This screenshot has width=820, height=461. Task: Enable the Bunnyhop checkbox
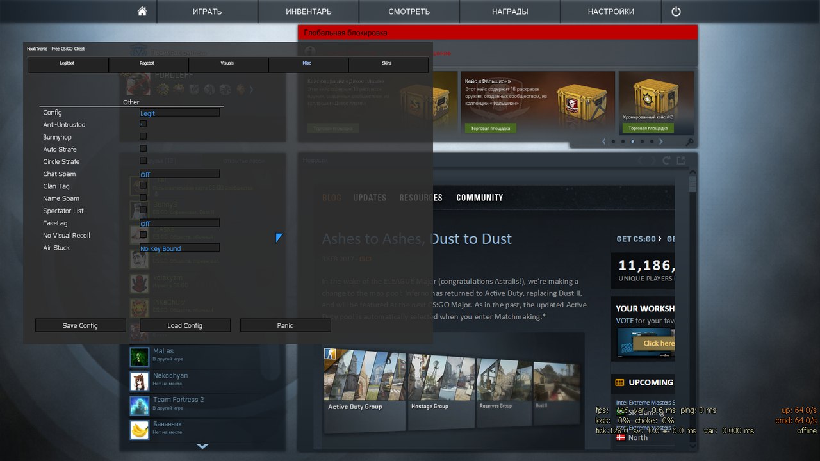[143, 136]
